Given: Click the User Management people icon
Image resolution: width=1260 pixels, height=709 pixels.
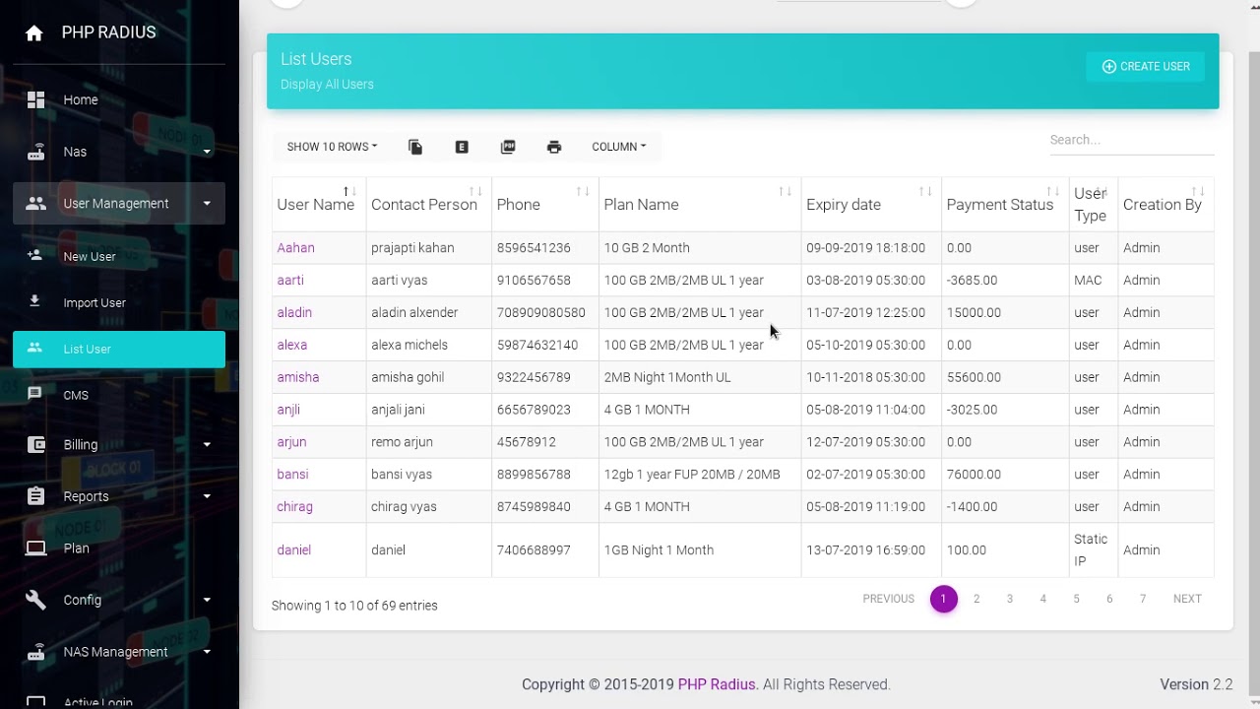Looking at the screenshot, I should point(36,204).
